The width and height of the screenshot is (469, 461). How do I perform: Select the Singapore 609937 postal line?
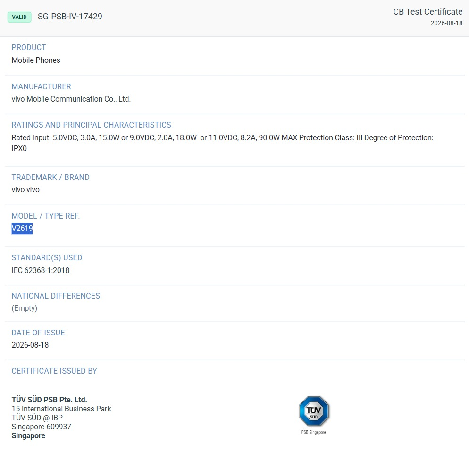[x=41, y=427]
